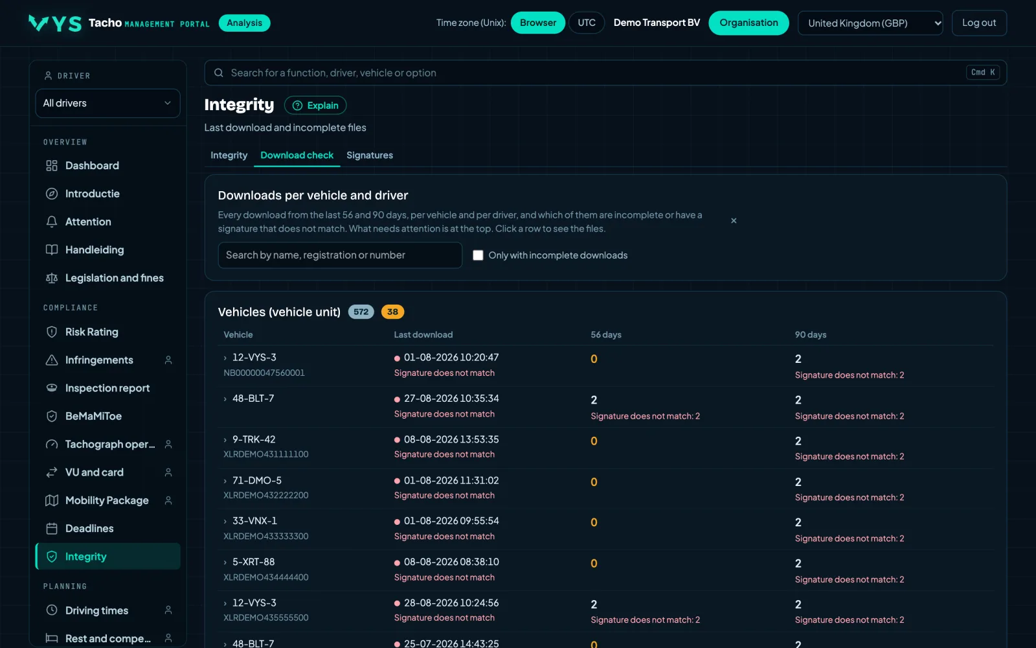Click the Attention bell icon
Screen dimensions: 1036x648
(52, 222)
